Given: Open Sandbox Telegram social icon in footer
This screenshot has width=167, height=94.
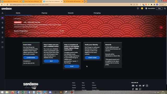Looking at the screenshot, I should point(136,86).
